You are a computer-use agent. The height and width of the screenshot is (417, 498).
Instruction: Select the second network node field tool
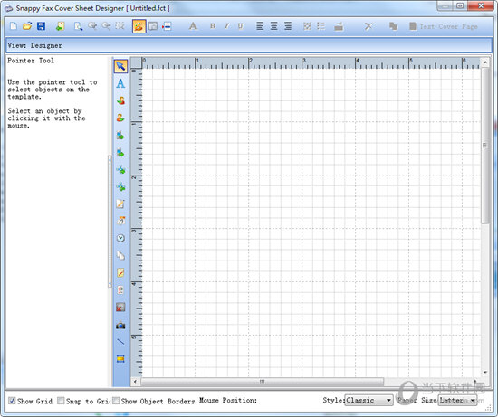click(x=120, y=186)
